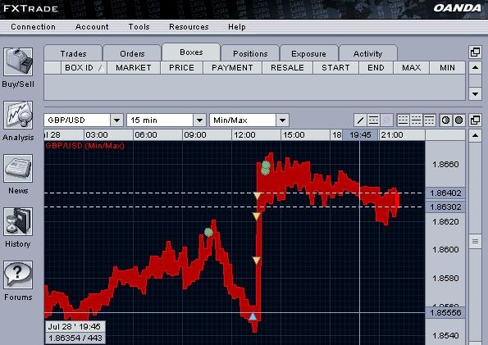Switch to the Exposure tab
Screen dimensions: 488x345
point(308,53)
